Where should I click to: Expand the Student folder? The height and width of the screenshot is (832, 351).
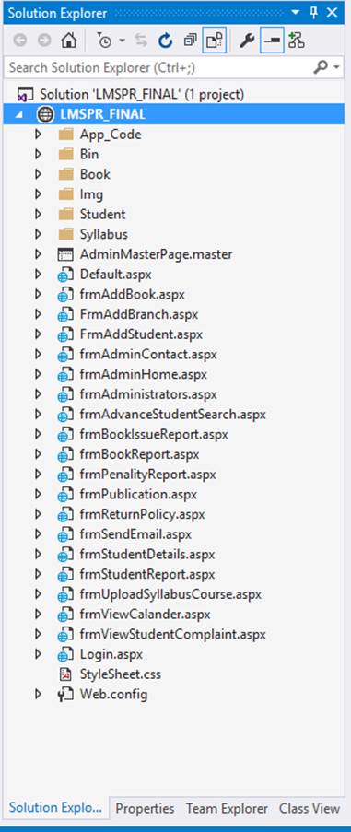pyautogui.click(x=38, y=215)
